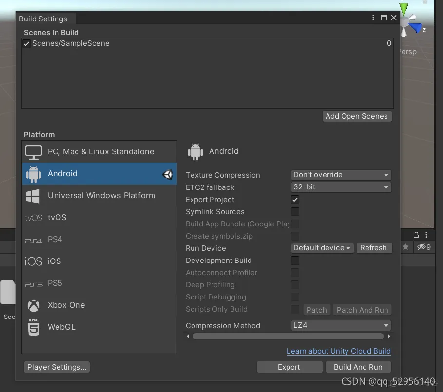
Task: Refresh the run device list
Action: tap(374, 248)
